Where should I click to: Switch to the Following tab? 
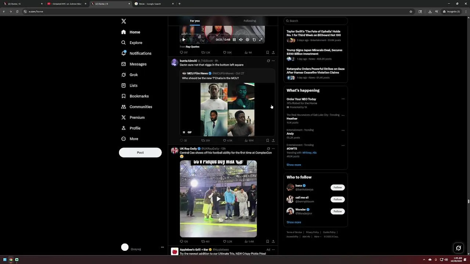[x=250, y=21]
